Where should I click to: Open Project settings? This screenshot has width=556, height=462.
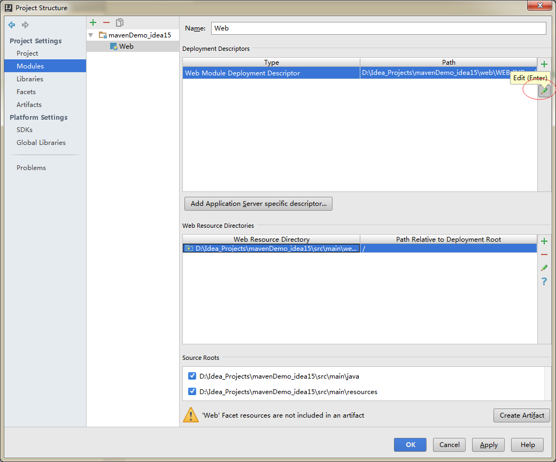[27, 53]
